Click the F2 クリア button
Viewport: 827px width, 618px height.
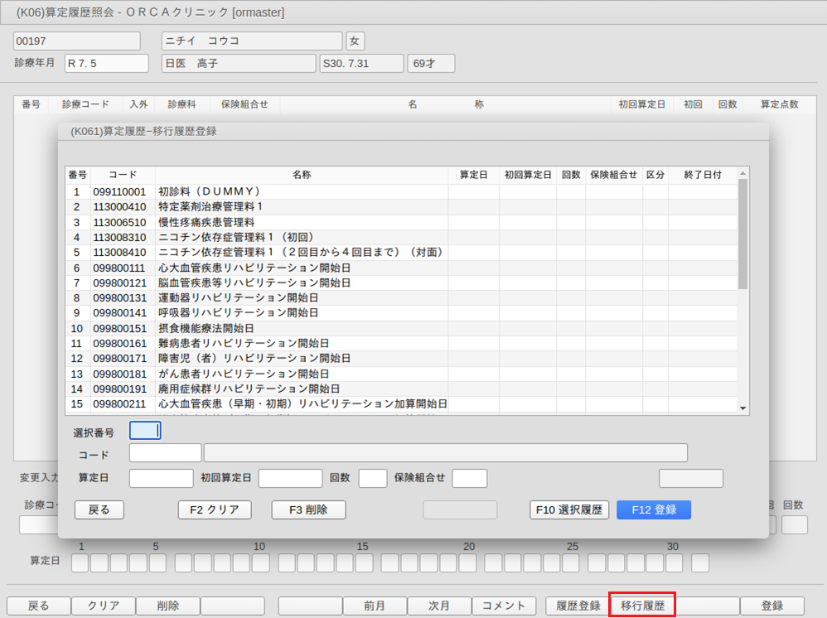pyautogui.click(x=214, y=510)
